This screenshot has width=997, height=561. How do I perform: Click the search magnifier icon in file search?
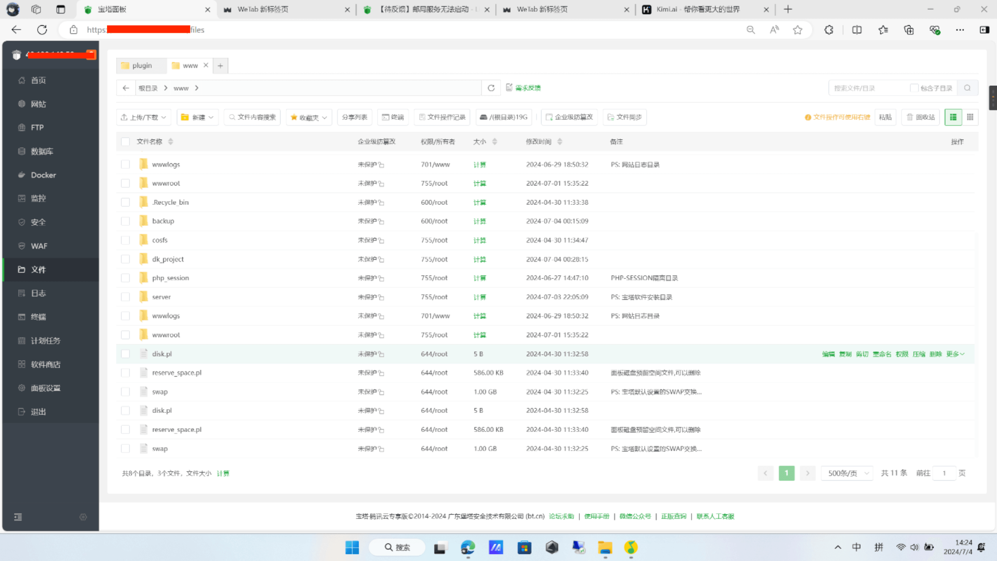tap(967, 88)
